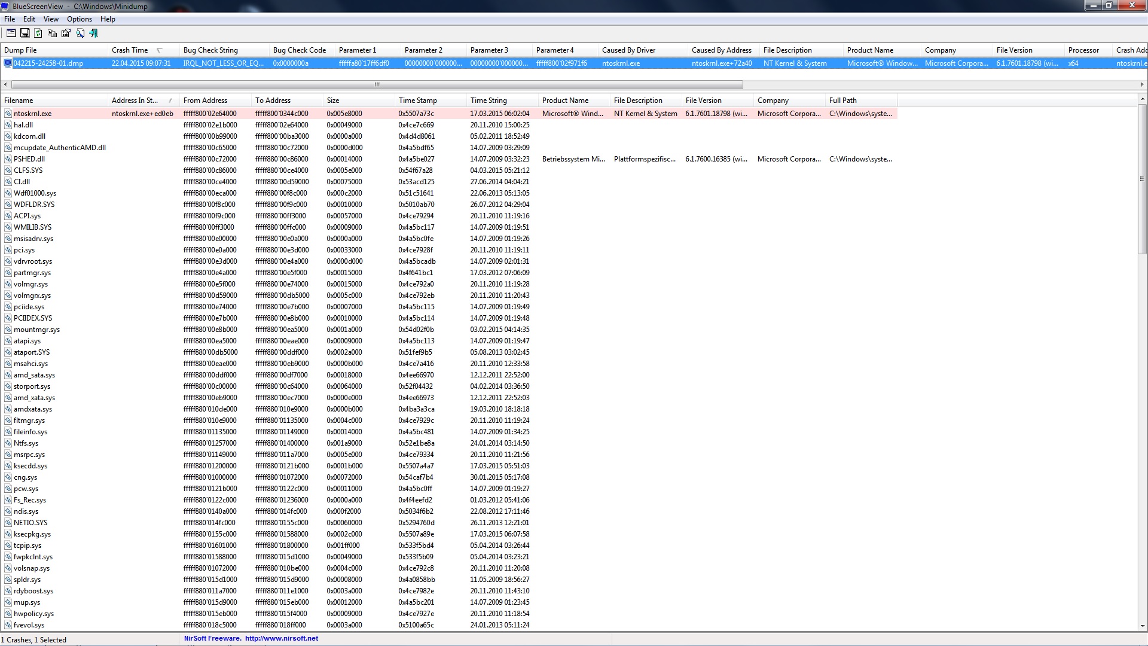The height and width of the screenshot is (646, 1148).
Task: Open the View menu
Action: pos(51,19)
